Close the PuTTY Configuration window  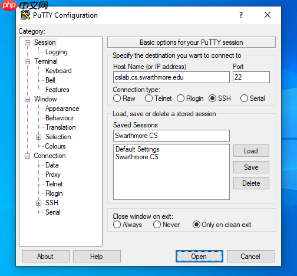point(268,15)
